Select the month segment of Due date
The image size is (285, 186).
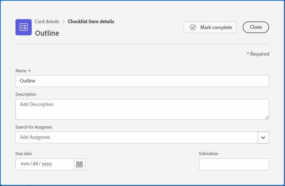25,164
